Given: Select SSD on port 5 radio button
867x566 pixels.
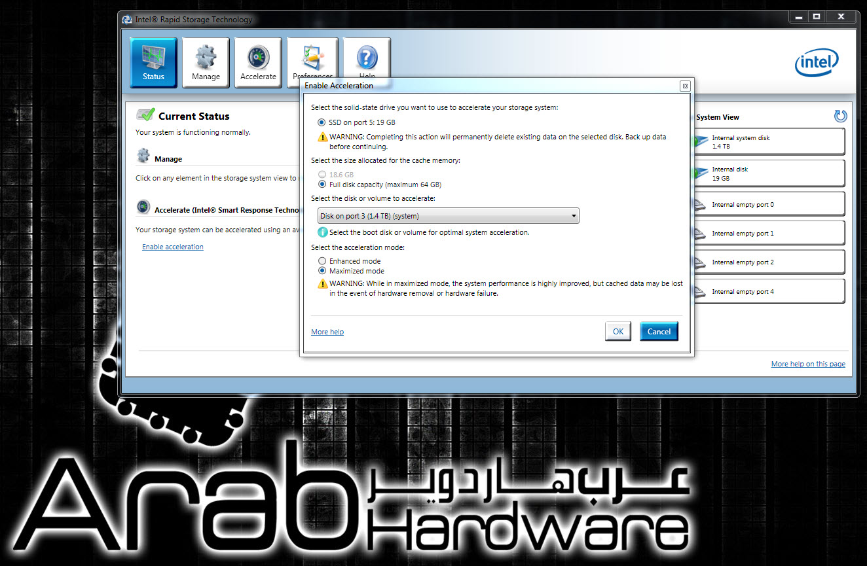Looking at the screenshot, I should click(321, 122).
